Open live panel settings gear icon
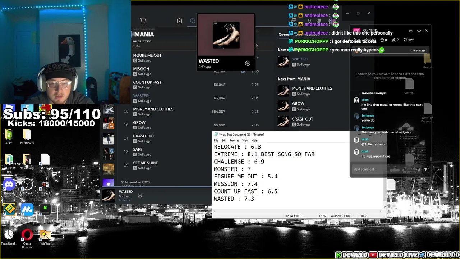 pos(419,31)
